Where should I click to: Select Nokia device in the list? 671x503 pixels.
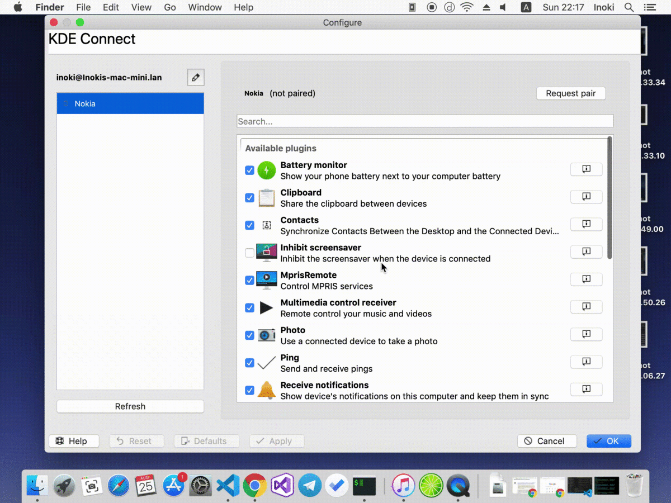tap(130, 104)
